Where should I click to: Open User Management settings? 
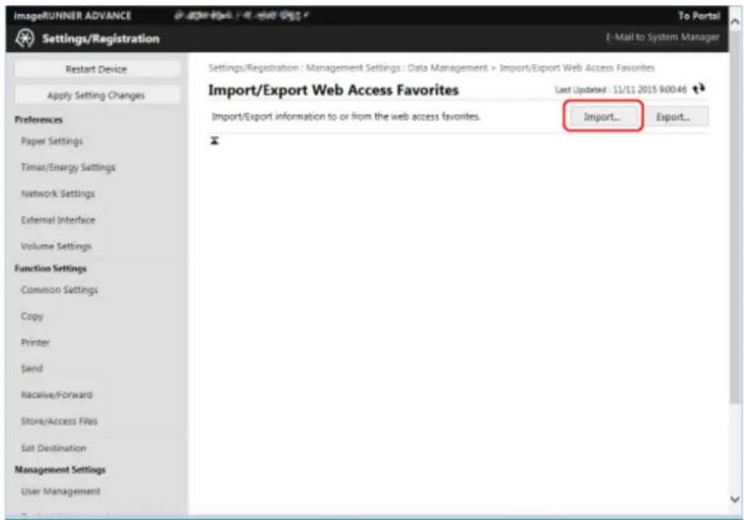[60, 491]
